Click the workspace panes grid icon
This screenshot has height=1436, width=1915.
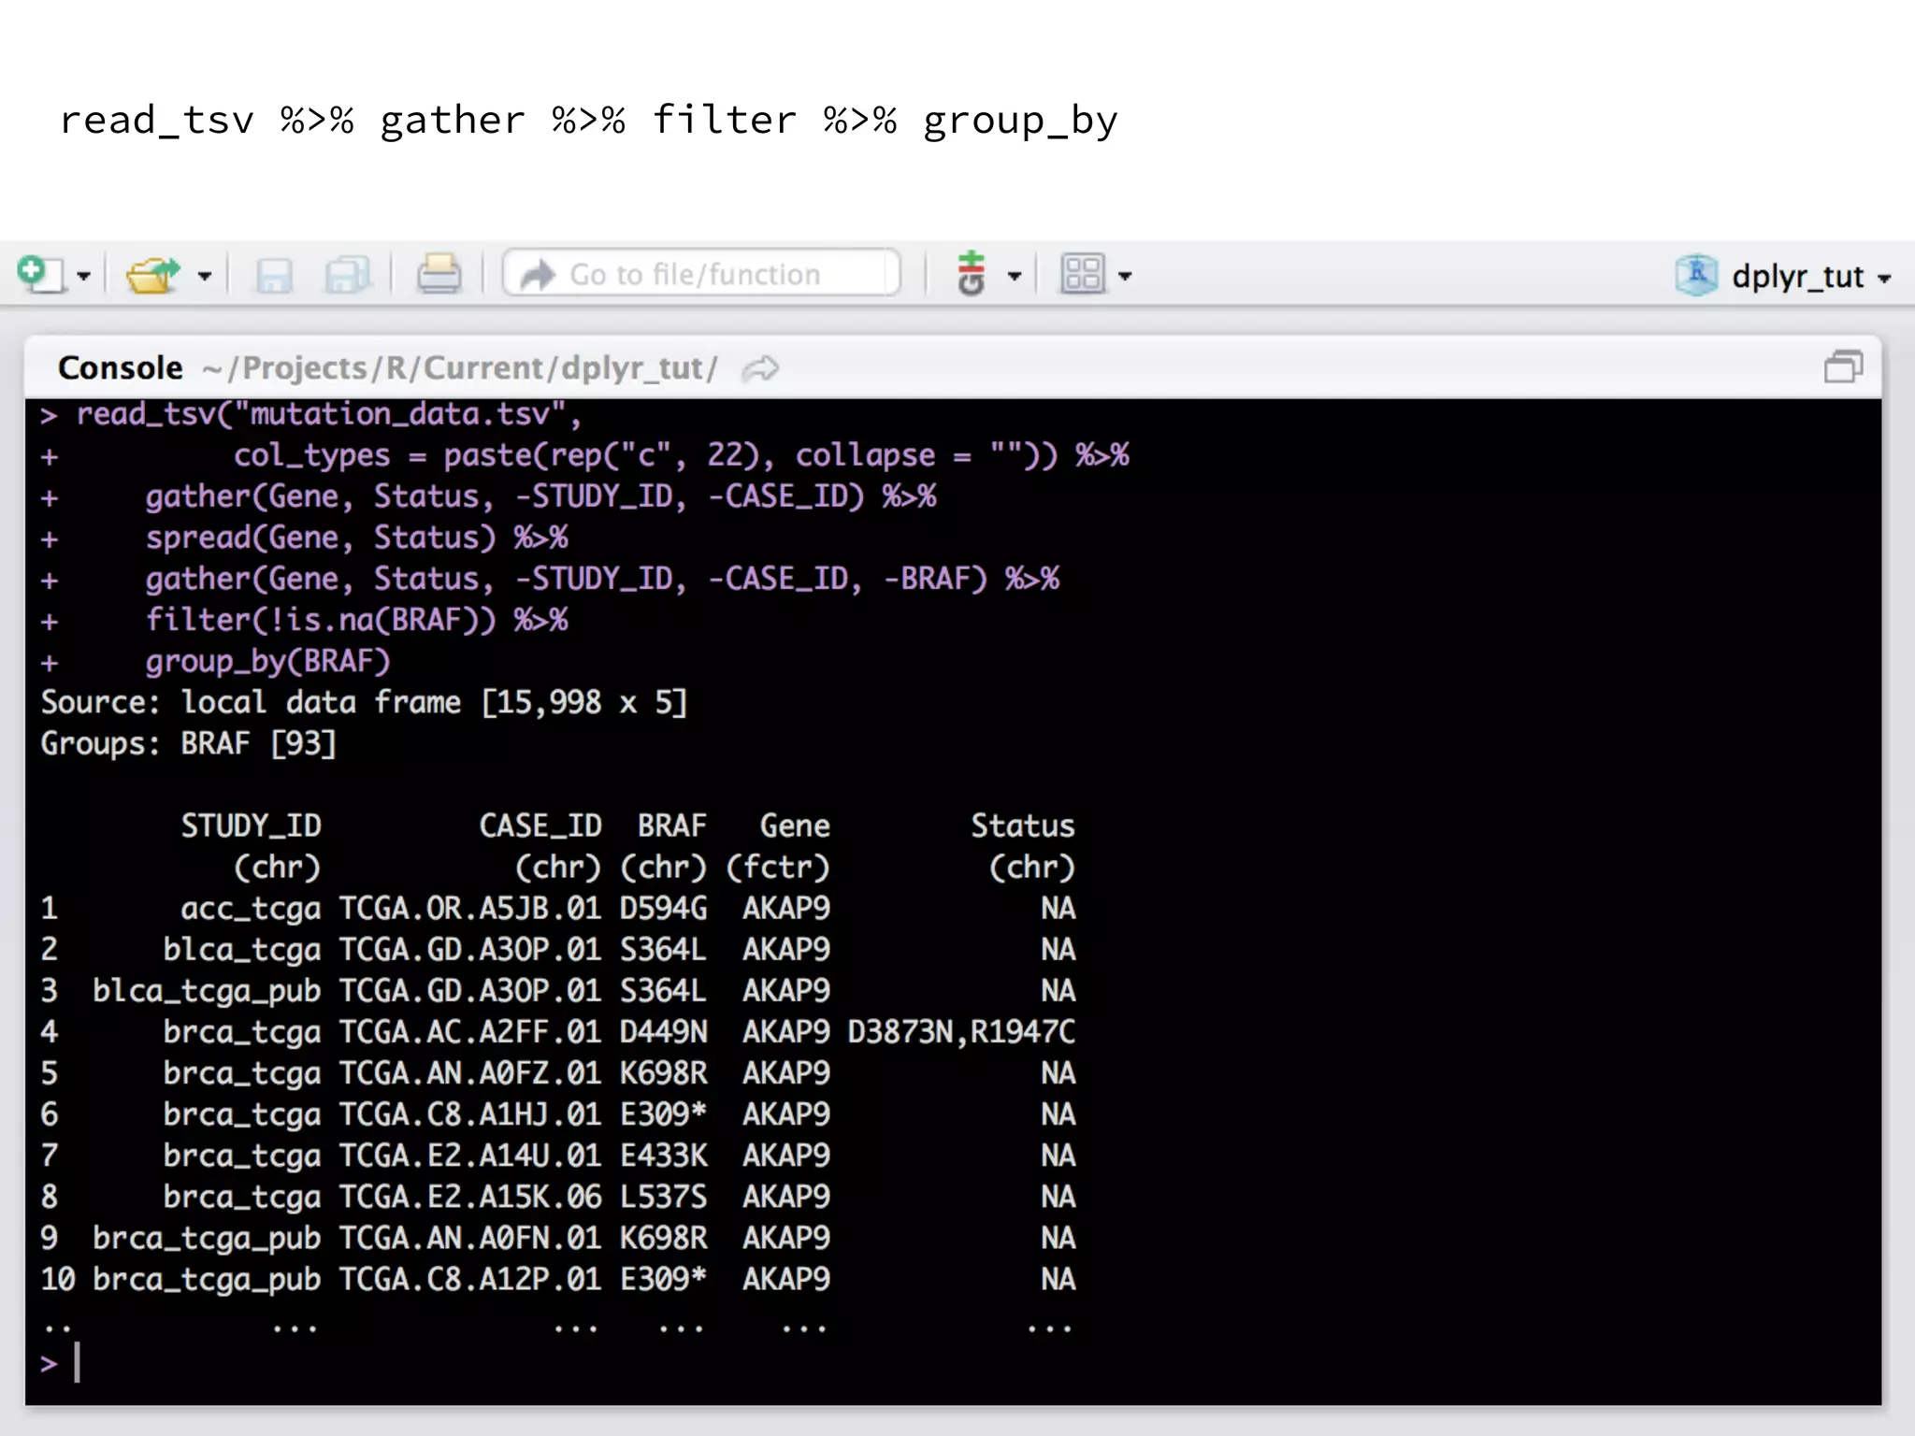pyautogui.click(x=1083, y=274)
